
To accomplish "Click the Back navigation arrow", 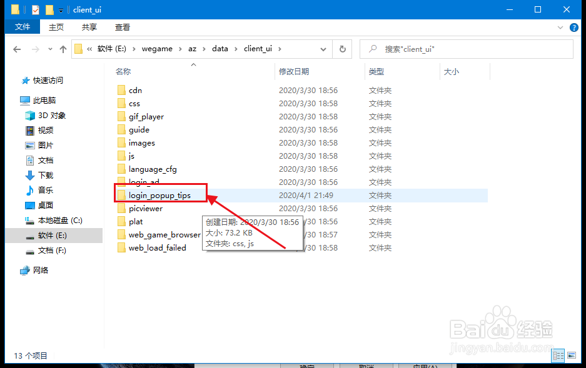I will pos(17,49).
